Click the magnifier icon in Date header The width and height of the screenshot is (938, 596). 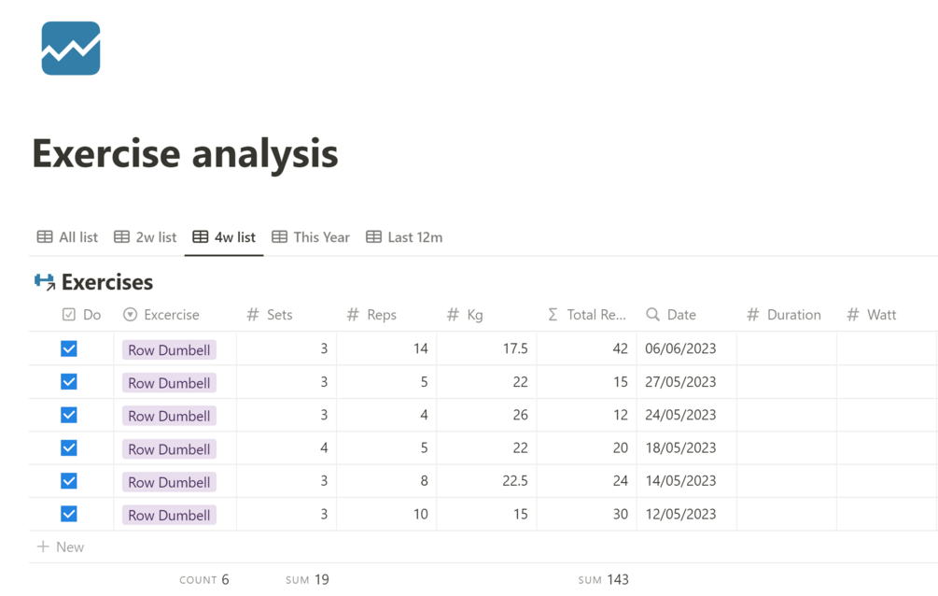click(x=652, y=315)
